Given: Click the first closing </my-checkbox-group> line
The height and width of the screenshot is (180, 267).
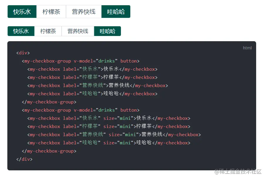Looking at the screenshot, I should coord(49,102).
